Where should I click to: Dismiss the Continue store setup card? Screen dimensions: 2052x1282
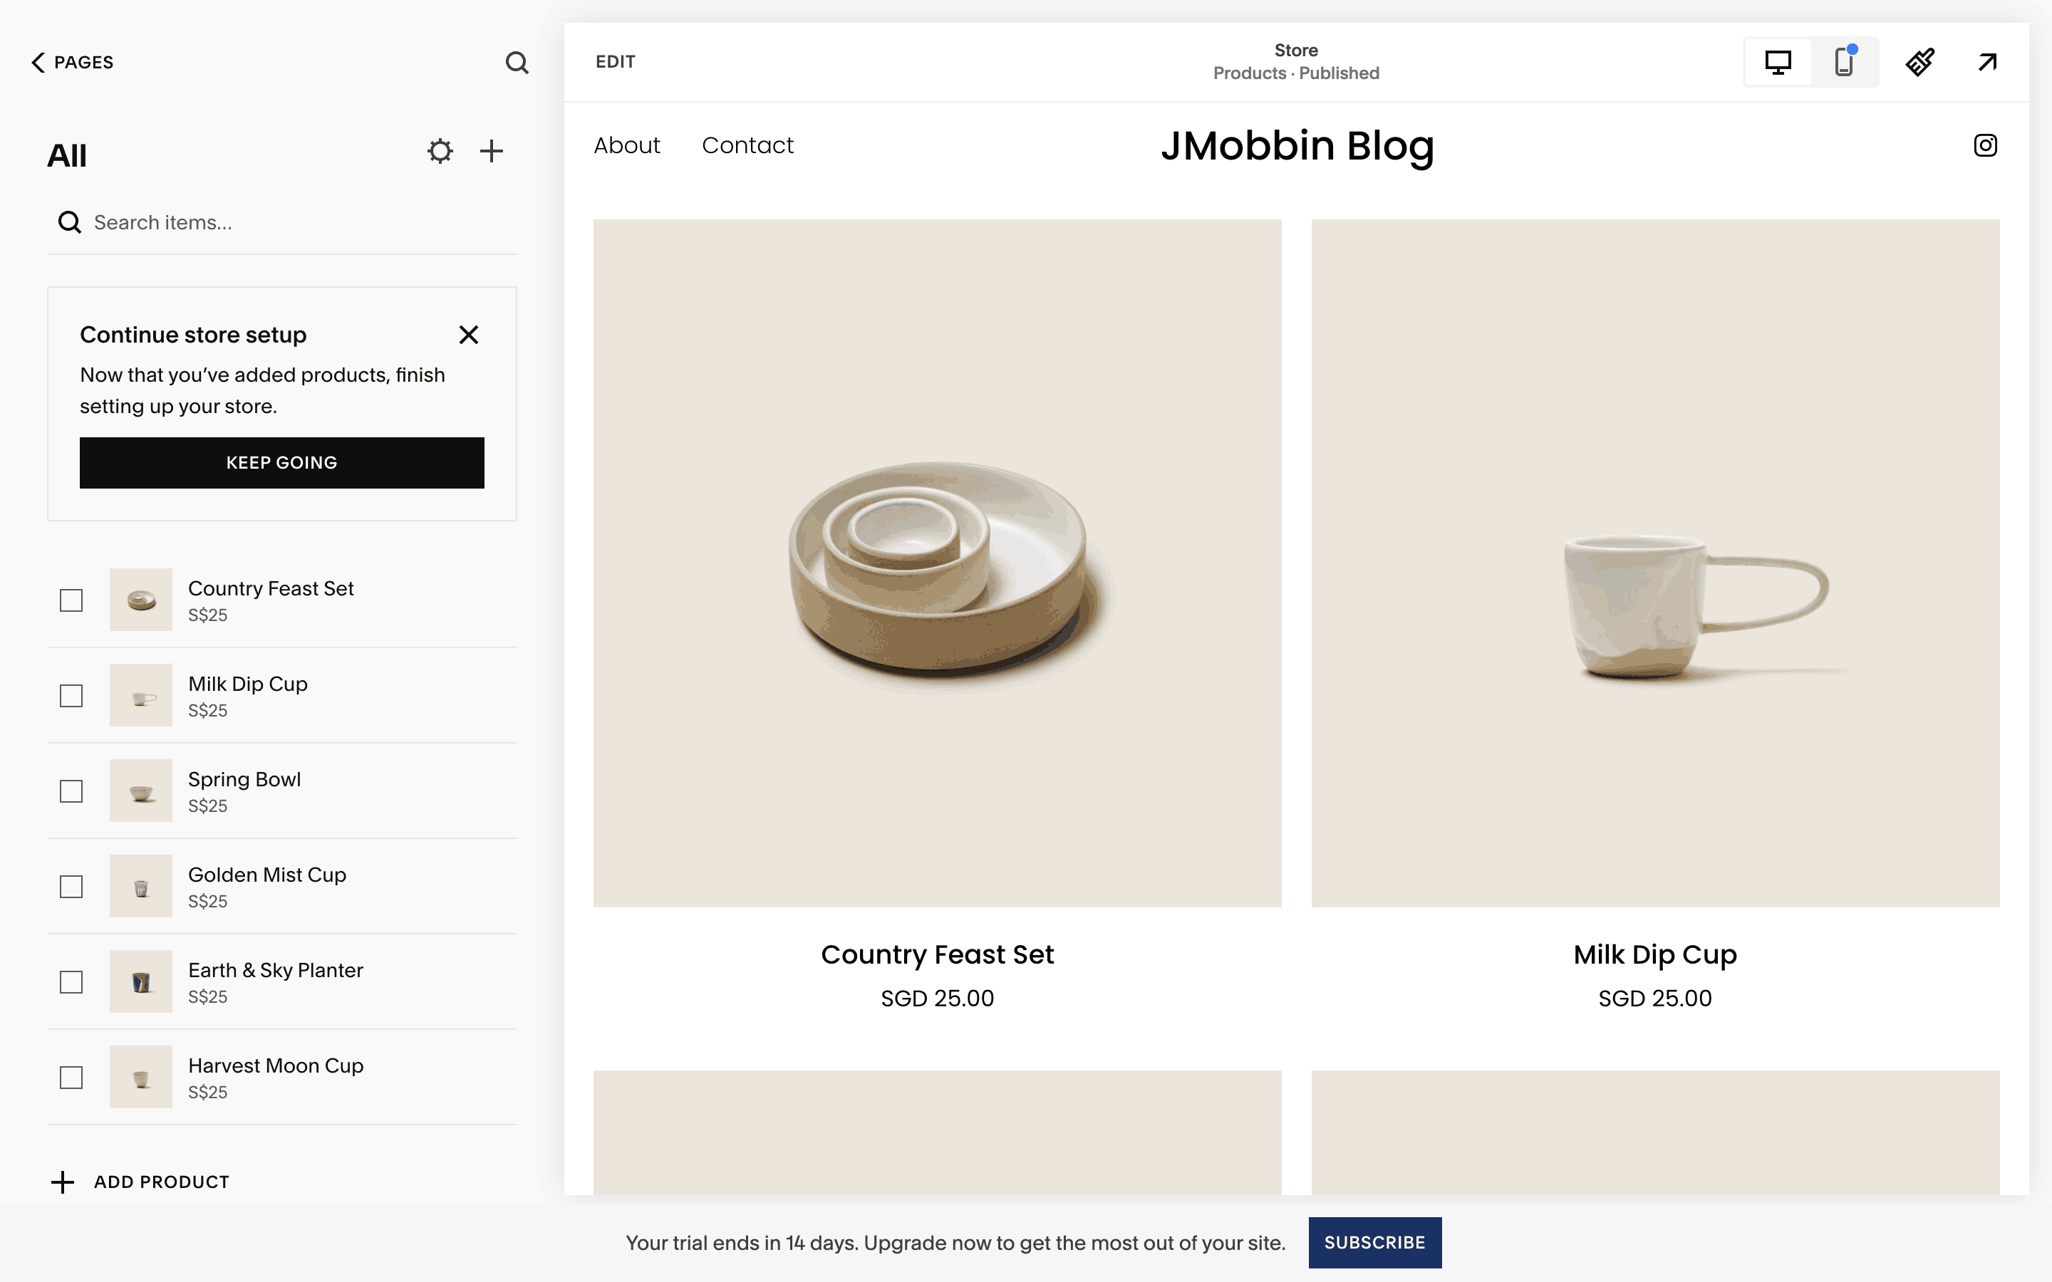click(x=468, y=335)
